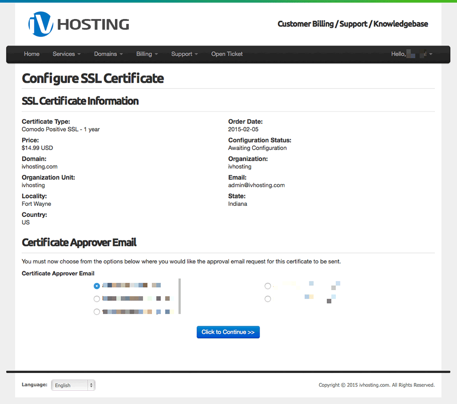The height and width of the screenshot is (404, 457).
Task: Click the Click to Continue button
Action: pyautogui.click(x=228, y=332)
